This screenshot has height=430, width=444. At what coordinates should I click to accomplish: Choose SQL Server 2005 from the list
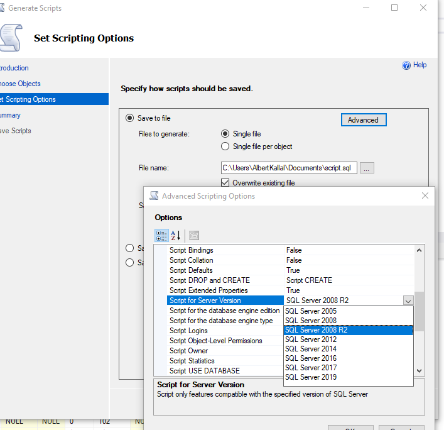point(349,311)
